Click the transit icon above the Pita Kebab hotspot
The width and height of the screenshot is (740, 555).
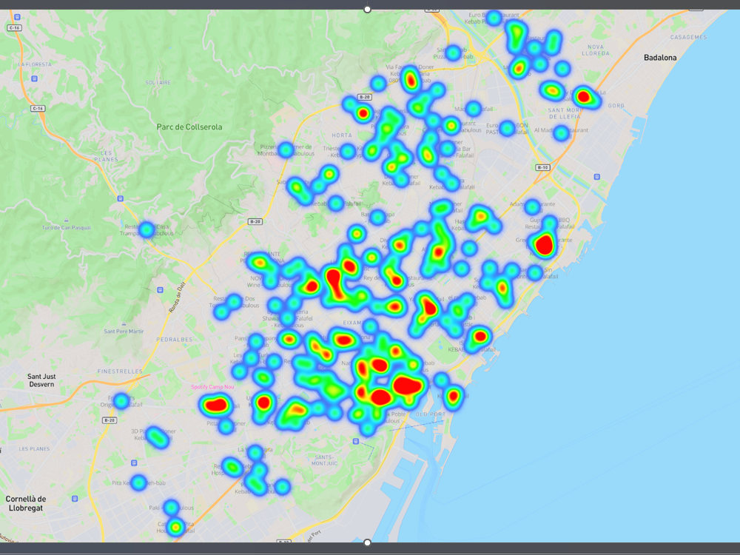(x=135, y=463)
